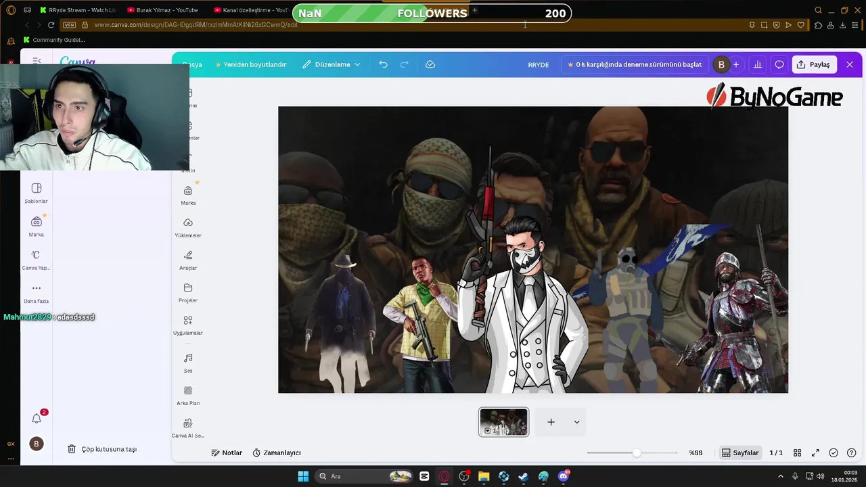
Task: Expand hidden system tray icons
Action: tap(780, 476)
